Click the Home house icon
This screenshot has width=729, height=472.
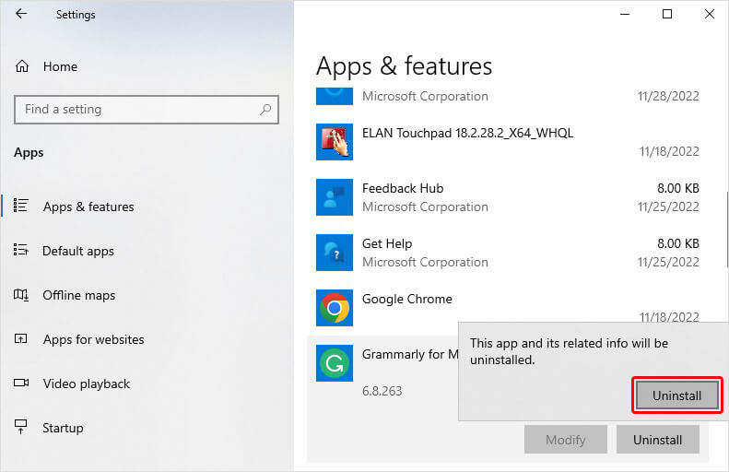click(x=22, y=66)
